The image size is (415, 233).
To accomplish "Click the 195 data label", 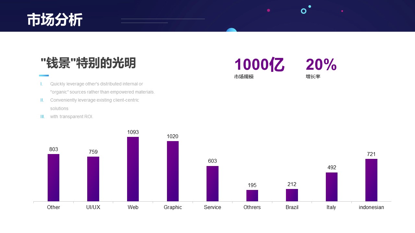I will coord(252,185).
